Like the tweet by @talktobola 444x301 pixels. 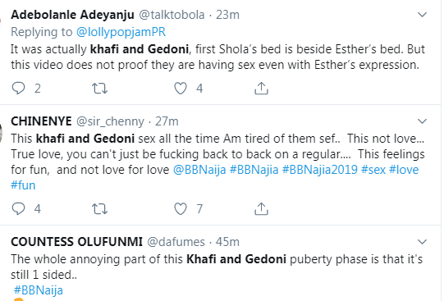[x=181, y=89]
